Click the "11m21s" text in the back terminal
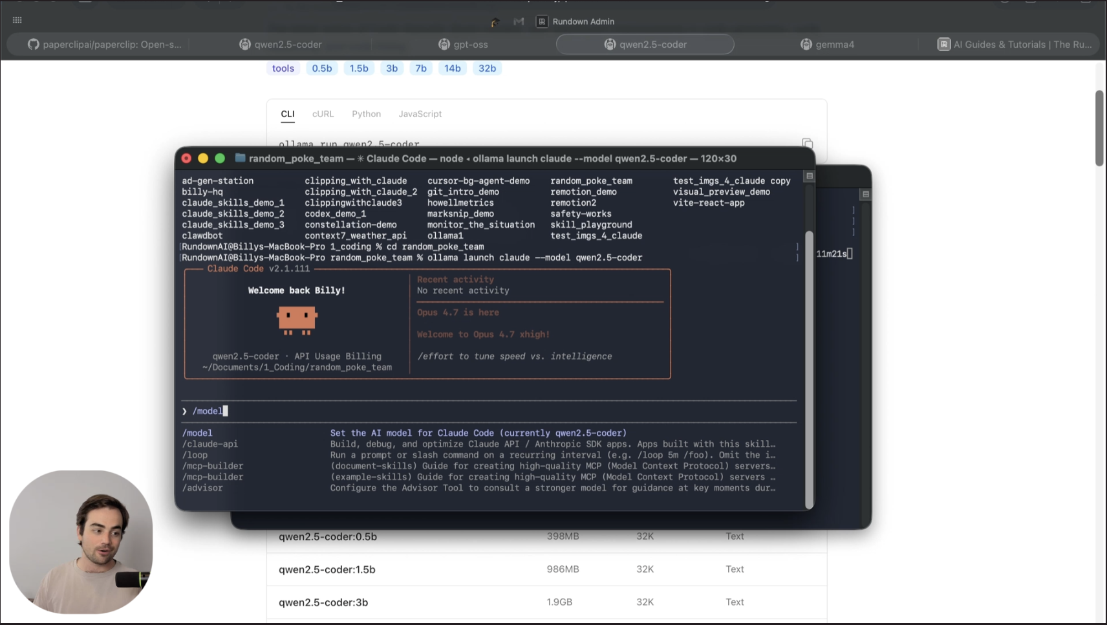This screenshot has width=1107, height=625. 832,254
